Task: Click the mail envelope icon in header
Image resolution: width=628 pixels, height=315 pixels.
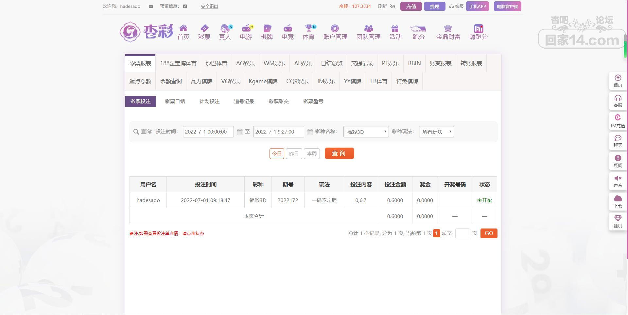Action: tap(151, 7)
